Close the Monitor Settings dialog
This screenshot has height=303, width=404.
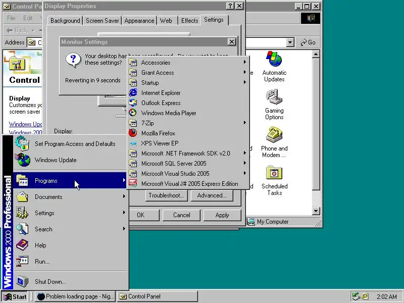(x=232, y=42)
